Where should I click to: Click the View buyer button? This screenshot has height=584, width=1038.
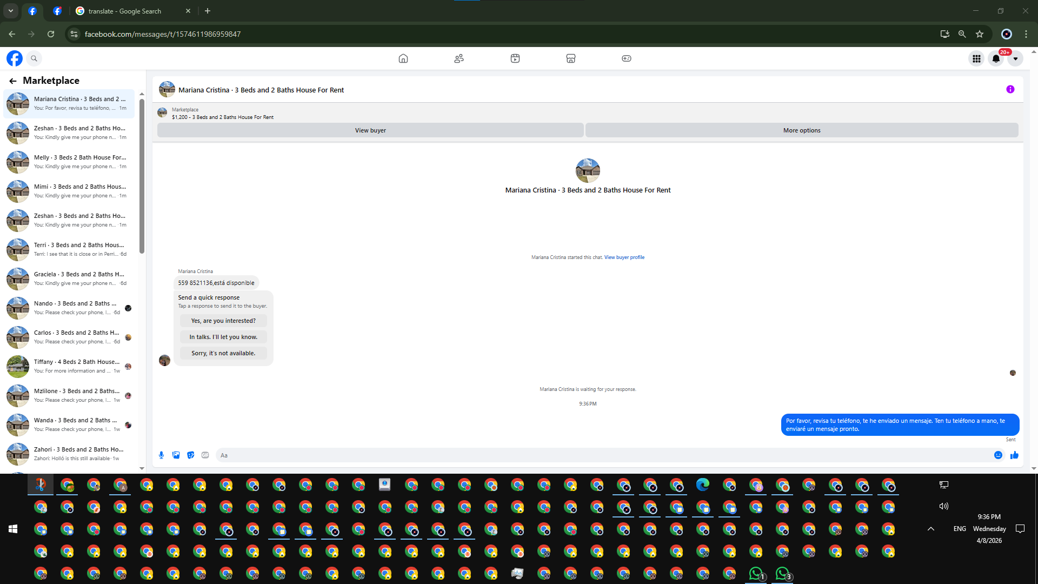click(370, 130)
